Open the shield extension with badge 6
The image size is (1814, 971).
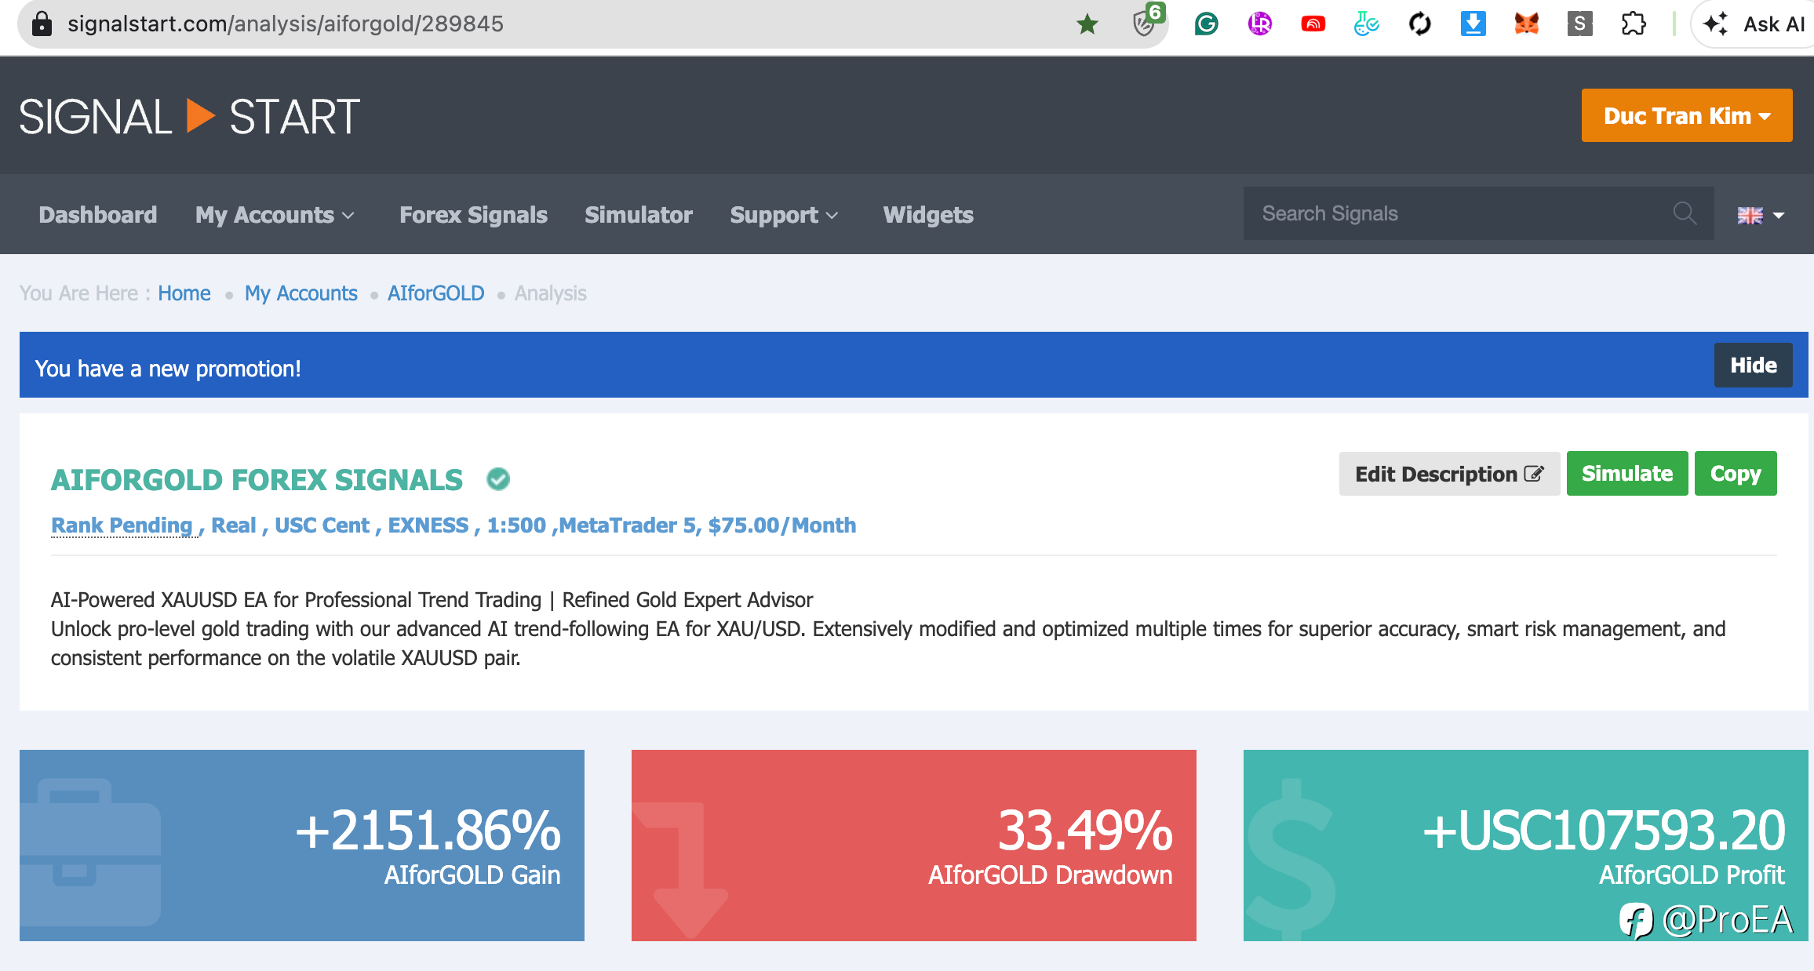(1146, 22)
